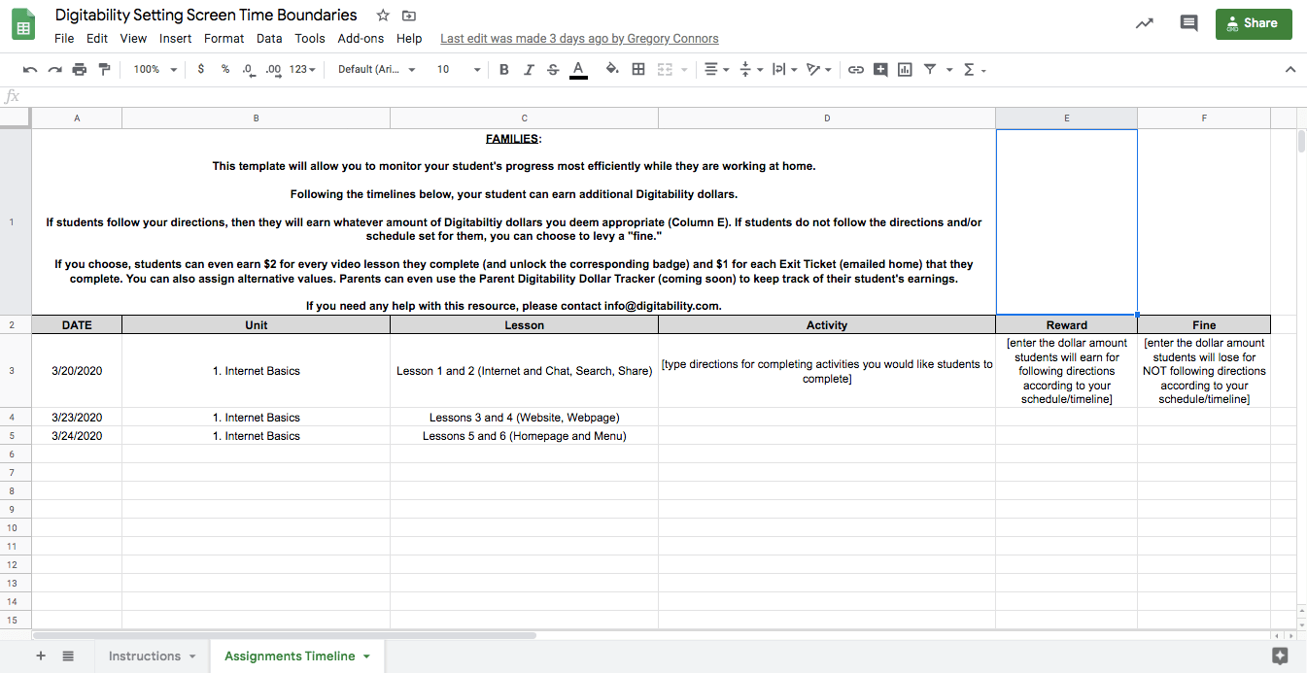Open the File menu
Image resolution: width=1307 pixels, height=673 pixels.
[x=64, y=39]
